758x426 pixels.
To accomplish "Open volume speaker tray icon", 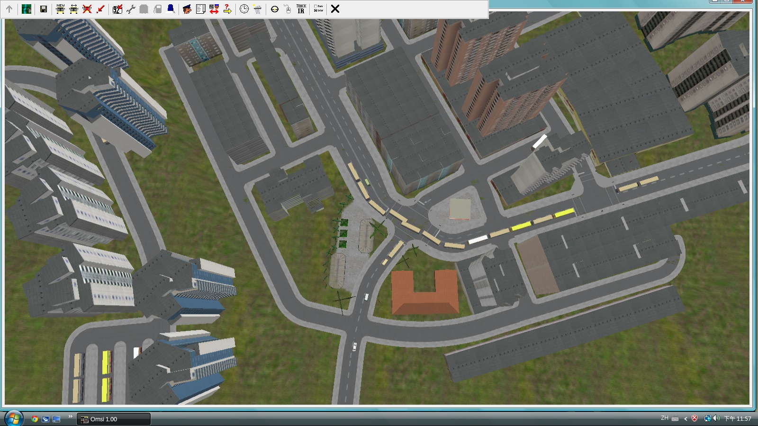I will coord(716,418).
